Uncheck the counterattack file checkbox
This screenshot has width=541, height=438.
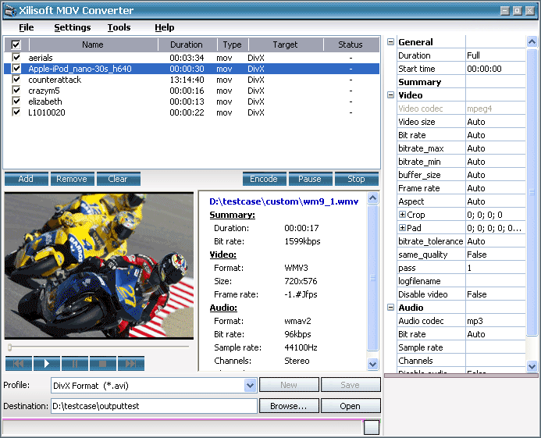tap(16, 80)
